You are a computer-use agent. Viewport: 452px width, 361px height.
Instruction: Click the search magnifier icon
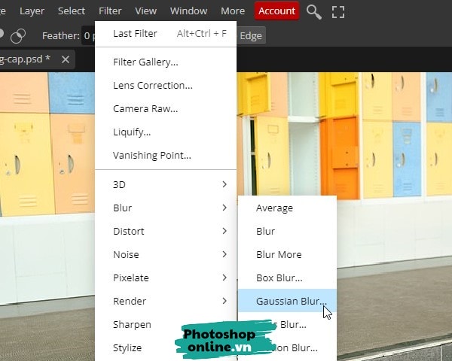pos(313,11)
